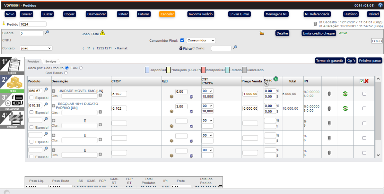Click the Faturar button
This screenshot has width=384, height=194.
click(x=143, y=14)
